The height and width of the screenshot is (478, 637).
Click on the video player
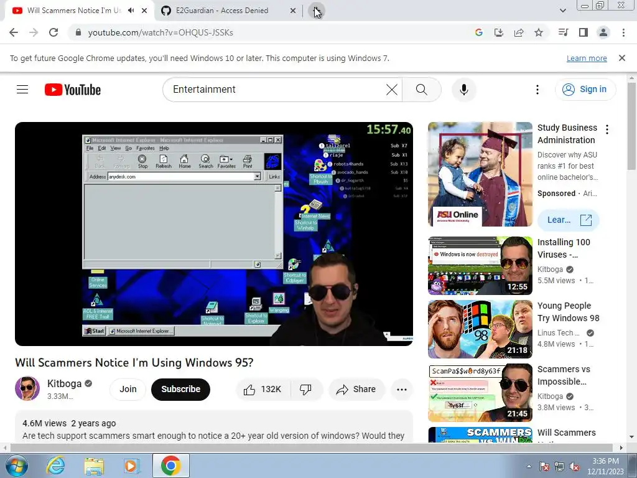coord(214,234)
